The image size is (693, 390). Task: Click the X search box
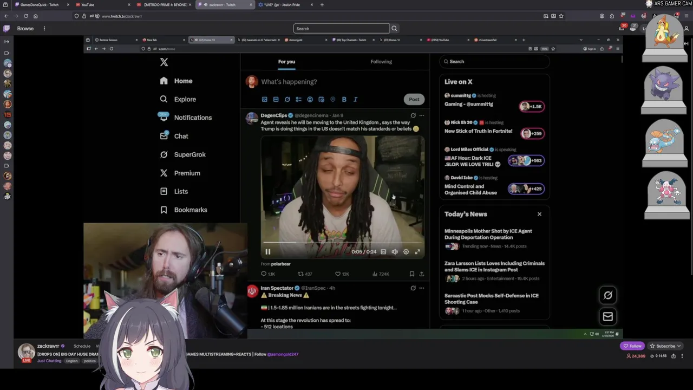[x=494, y=62]
